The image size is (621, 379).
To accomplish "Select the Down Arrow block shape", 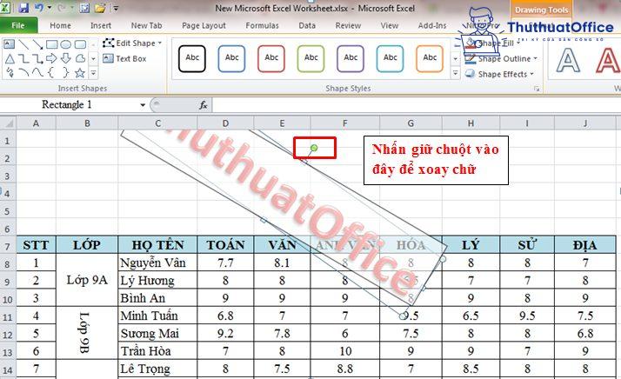I will 66,58.
